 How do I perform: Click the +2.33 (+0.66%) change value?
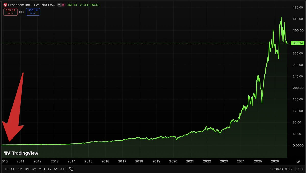(x=89, y=5)
